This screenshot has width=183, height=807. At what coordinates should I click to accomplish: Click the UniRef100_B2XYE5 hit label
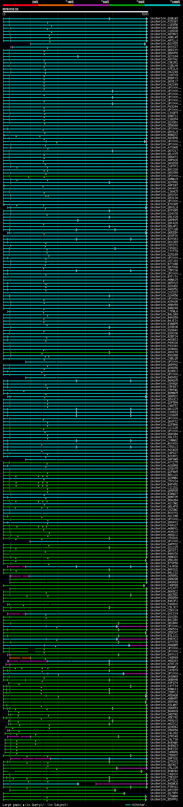(164, 44)
